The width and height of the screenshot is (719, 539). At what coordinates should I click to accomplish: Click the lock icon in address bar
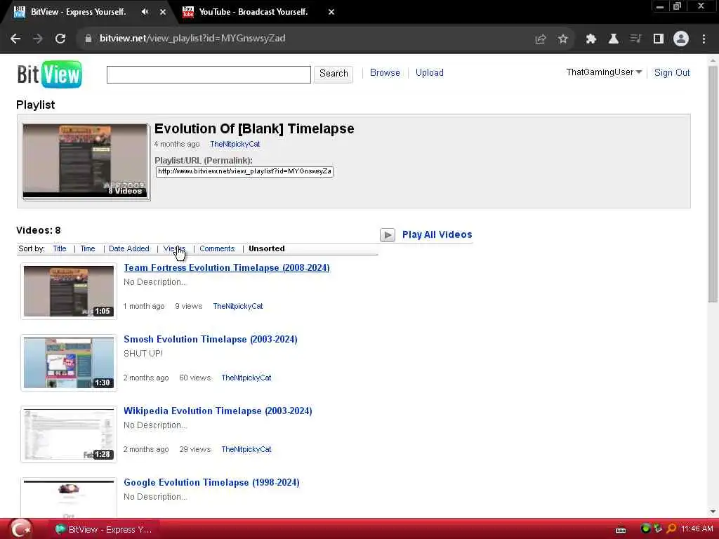tap(88, 39)
